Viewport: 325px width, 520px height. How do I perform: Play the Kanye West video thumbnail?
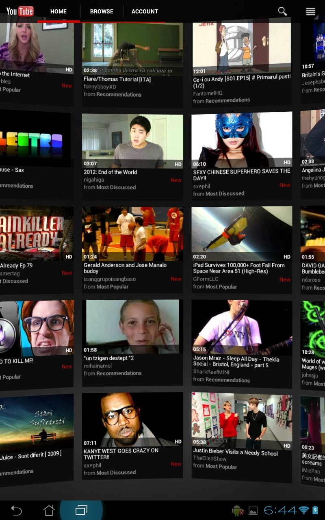132,419
